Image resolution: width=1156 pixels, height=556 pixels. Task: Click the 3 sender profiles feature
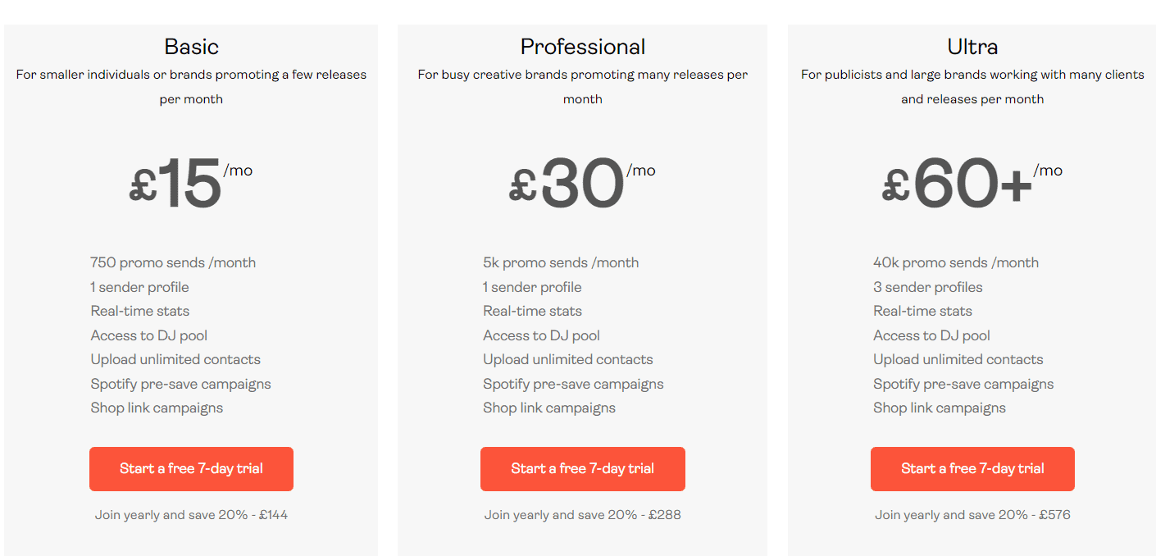click(x=928, y=287)
